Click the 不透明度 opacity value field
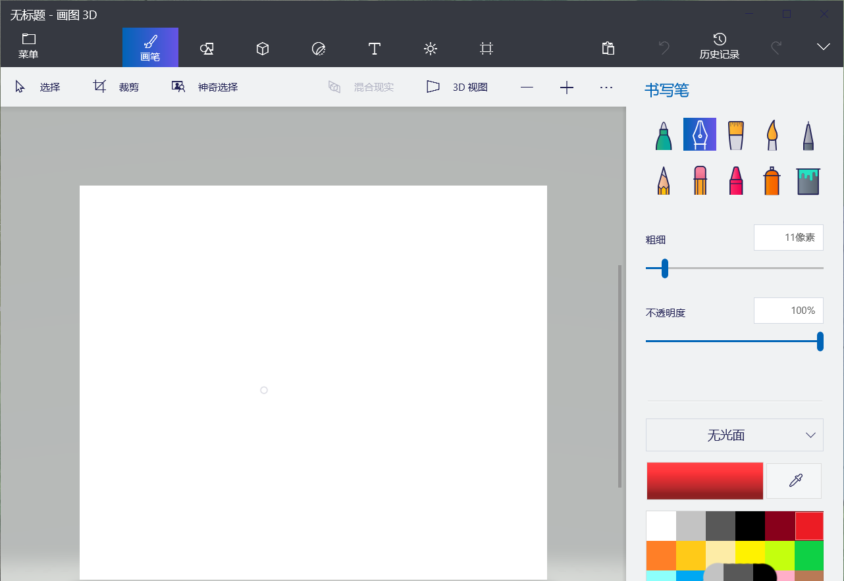The image size is (844, 581). (789, 311)
